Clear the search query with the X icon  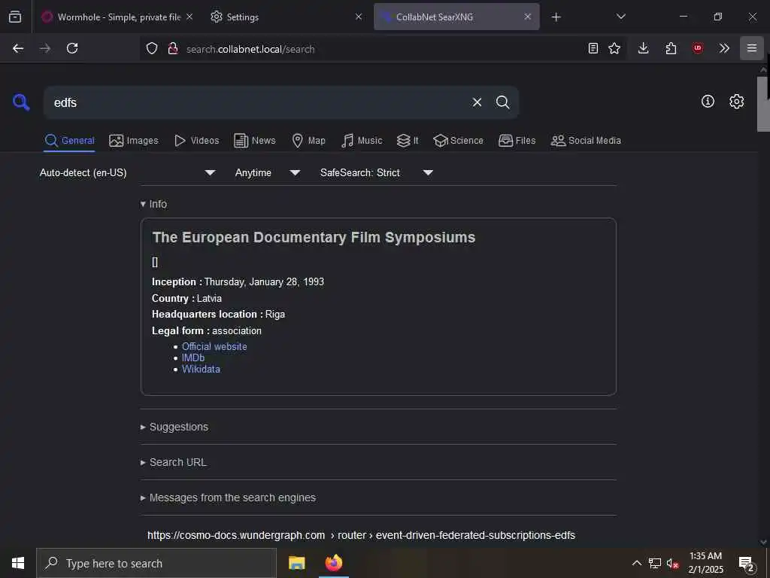pyautogui.click(x=477, y=102)
